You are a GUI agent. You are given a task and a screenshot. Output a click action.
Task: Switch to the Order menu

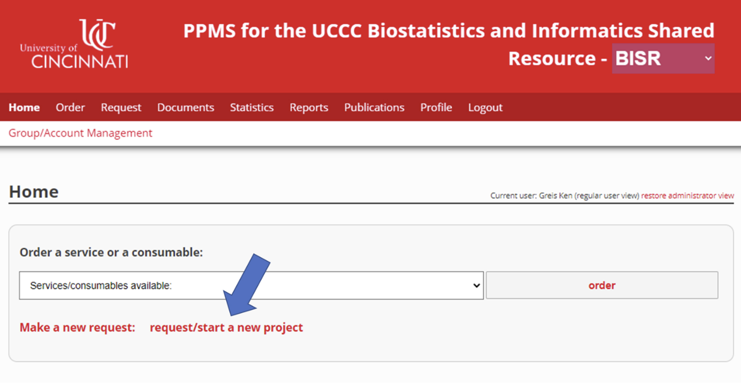coord(70,107)
